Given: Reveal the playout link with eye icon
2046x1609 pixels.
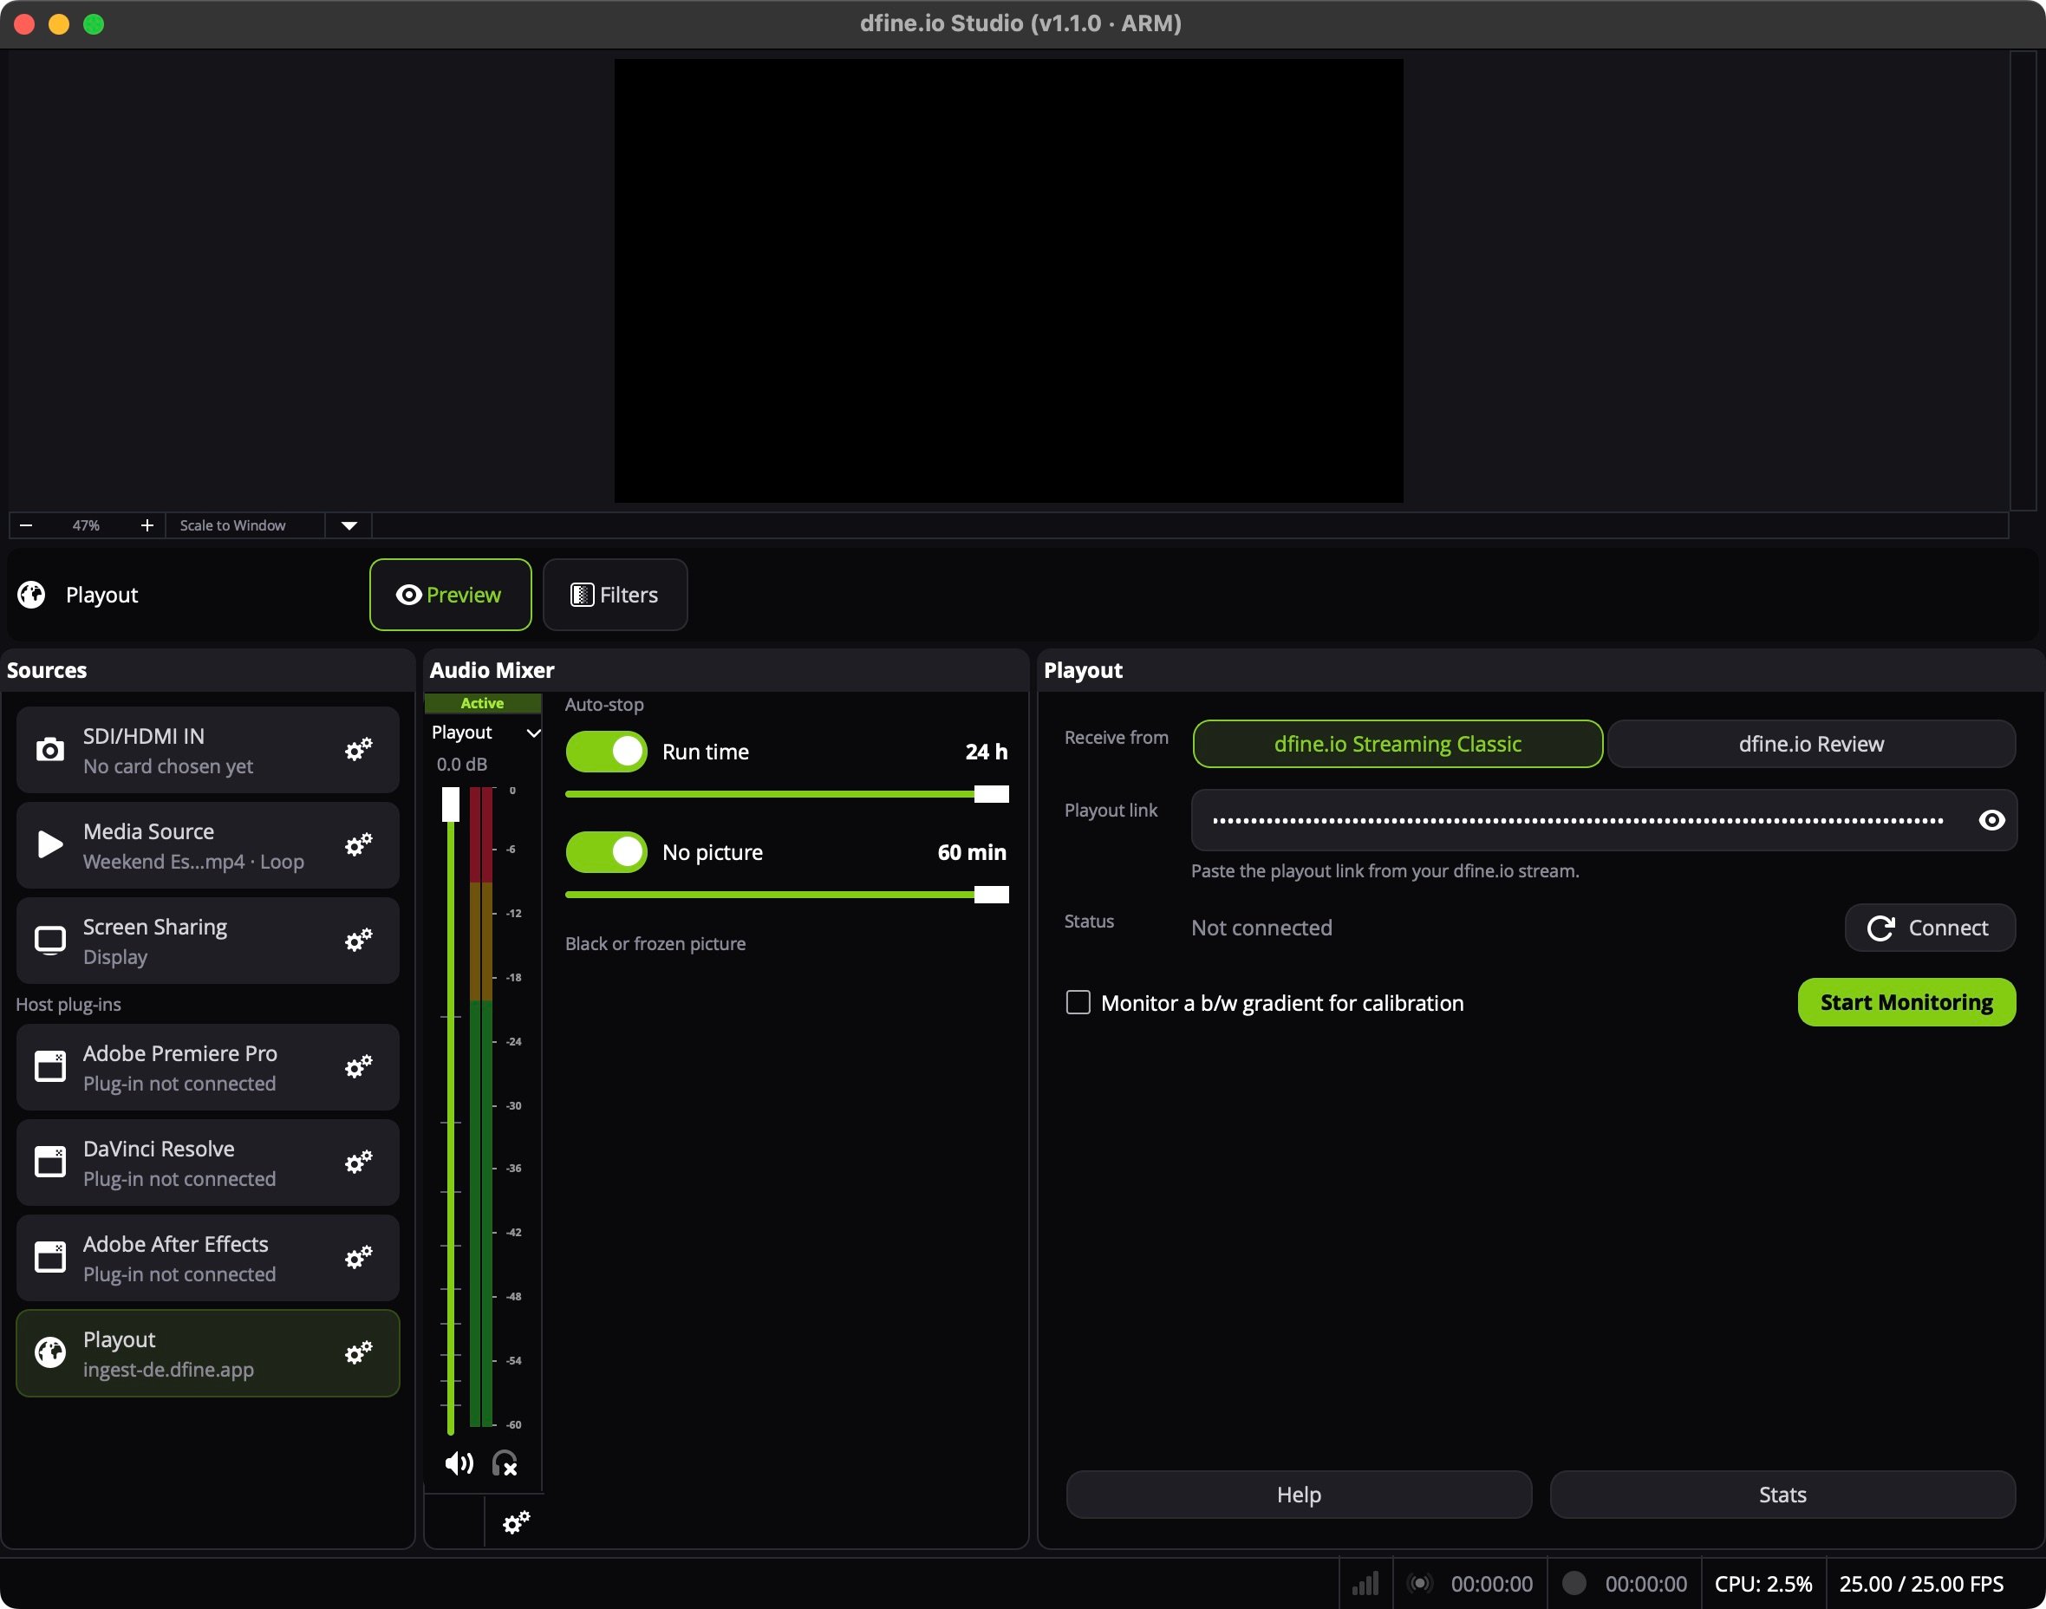Looking at the screenshot, I should [x=1991, y=820].
